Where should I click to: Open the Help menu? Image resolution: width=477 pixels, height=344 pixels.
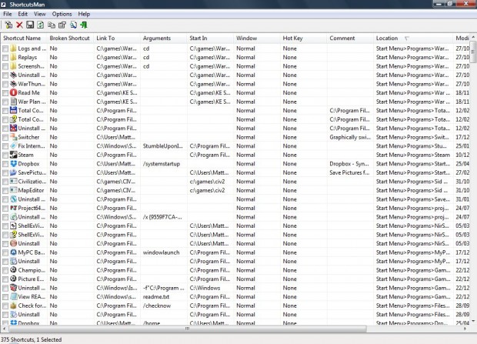(x=84, y=14)
